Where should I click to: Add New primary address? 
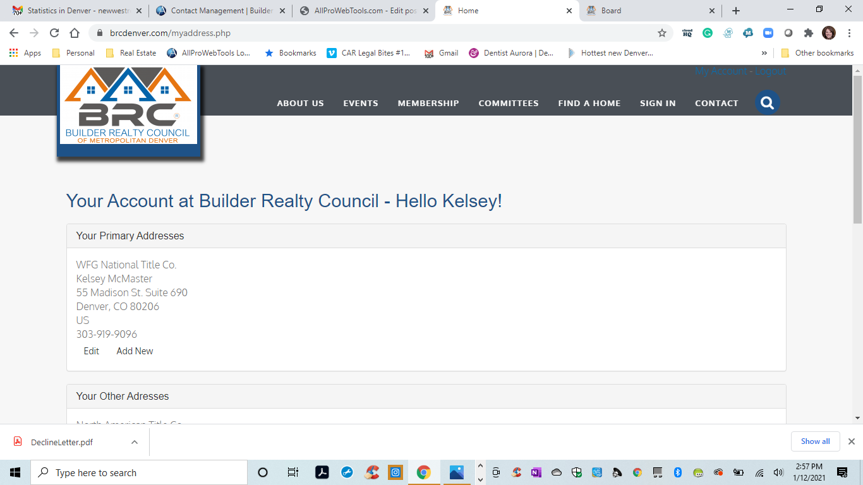pos(135,351)
